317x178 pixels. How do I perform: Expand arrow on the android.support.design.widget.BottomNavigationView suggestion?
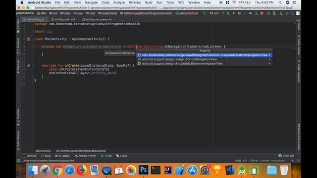(269, 59)
